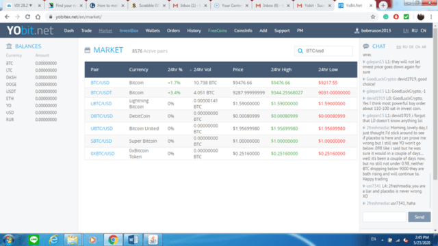Click Send button in chat
Screen dimensions: 438x246
[x=420, y=217]
